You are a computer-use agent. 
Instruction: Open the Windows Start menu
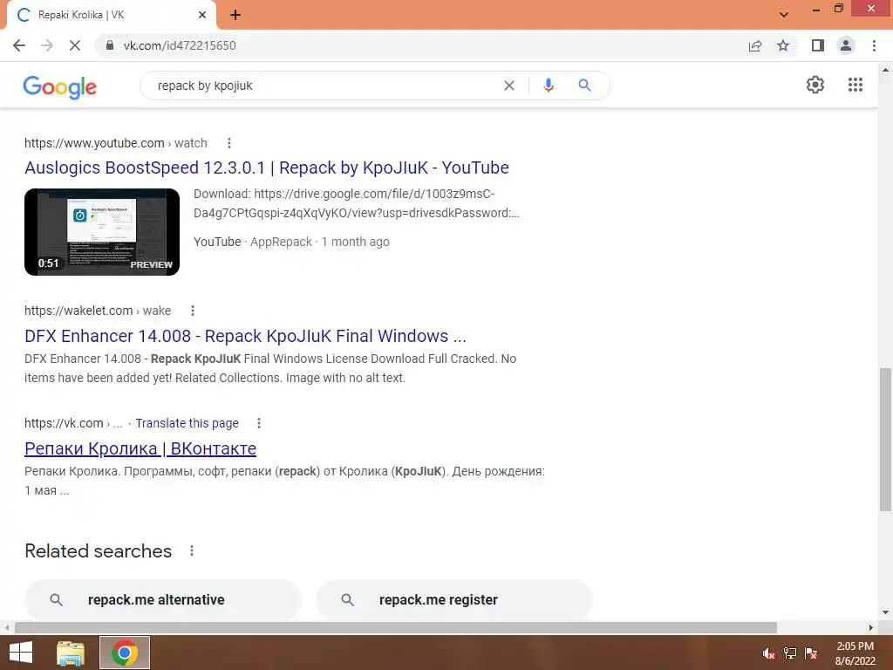21,653
